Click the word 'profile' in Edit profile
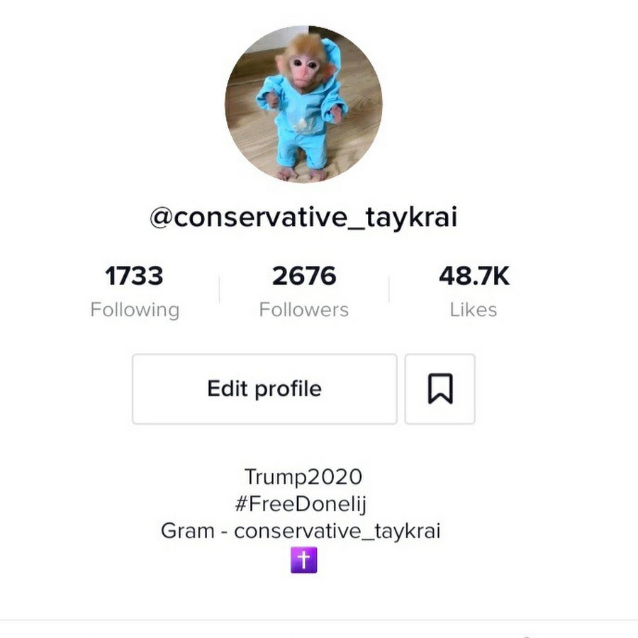Image resolution: width=638 pixels, height=638 pixels. click(x=288, y=390)
